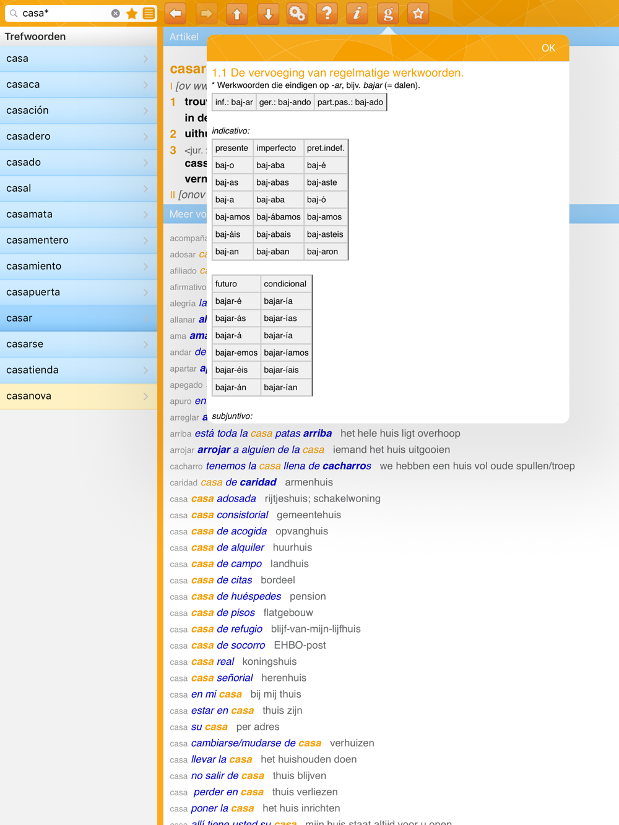Click 'pret.indef.' column header
Image resolution: width=619 pixels, height=825 pixels.
coord(326,148)
